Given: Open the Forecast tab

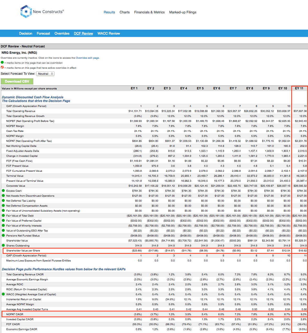Looking at the screenshot, I should point(43,33).
